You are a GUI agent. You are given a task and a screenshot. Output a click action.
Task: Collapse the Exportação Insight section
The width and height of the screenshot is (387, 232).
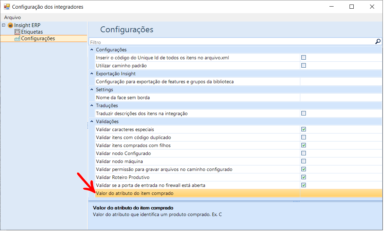92,74
